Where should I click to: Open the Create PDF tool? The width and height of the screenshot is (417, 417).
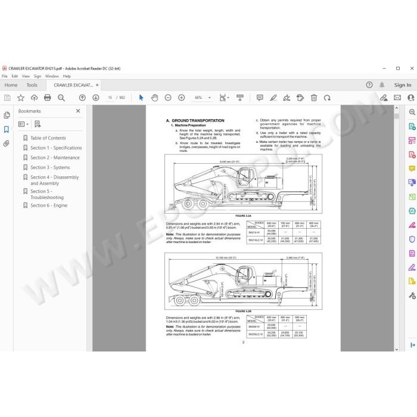tap(412, 154)
